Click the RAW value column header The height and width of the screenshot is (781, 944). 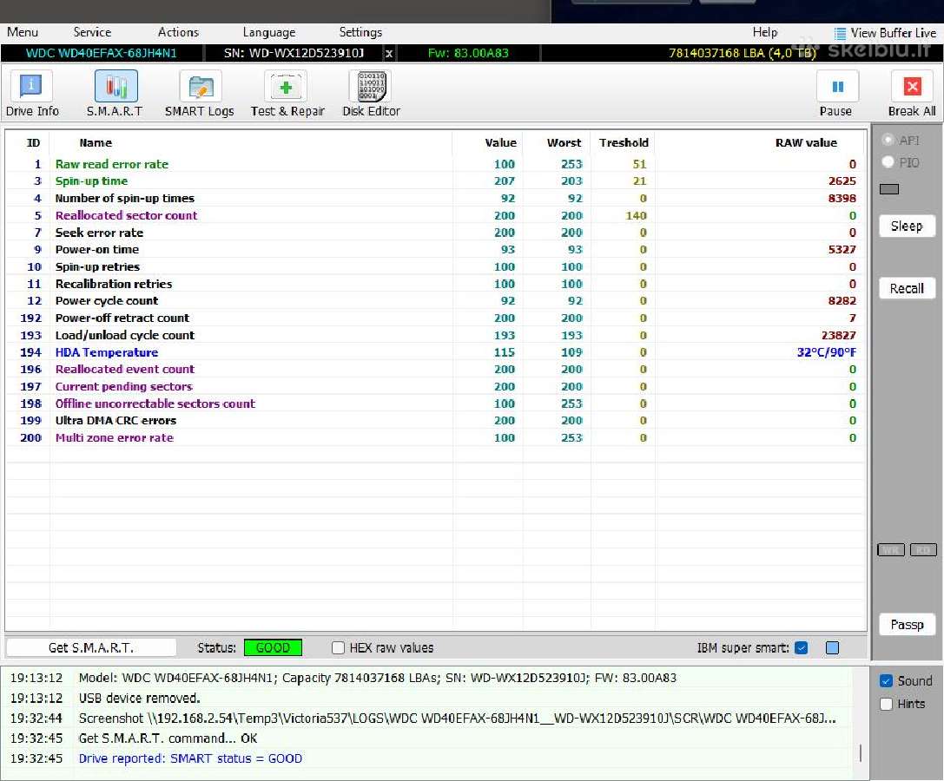pyautogui.click(x=806, y=142)
